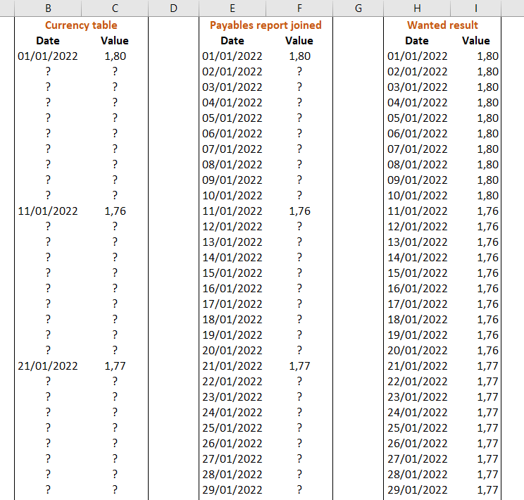Click the 1,77 beside Wanted result 21/01/2022

tap(487, 366)
